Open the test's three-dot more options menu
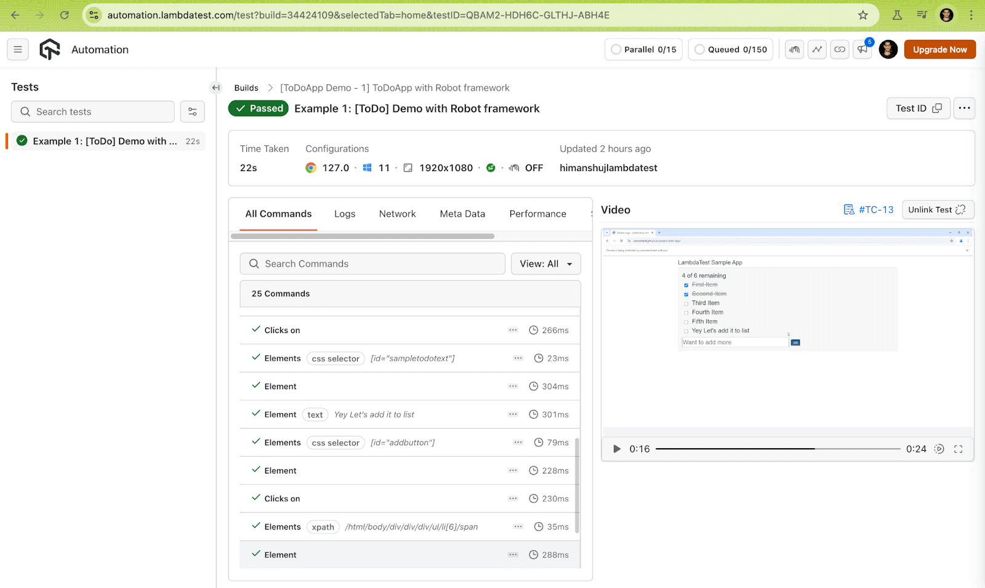The image size is (985, 588). coord(964,108)
